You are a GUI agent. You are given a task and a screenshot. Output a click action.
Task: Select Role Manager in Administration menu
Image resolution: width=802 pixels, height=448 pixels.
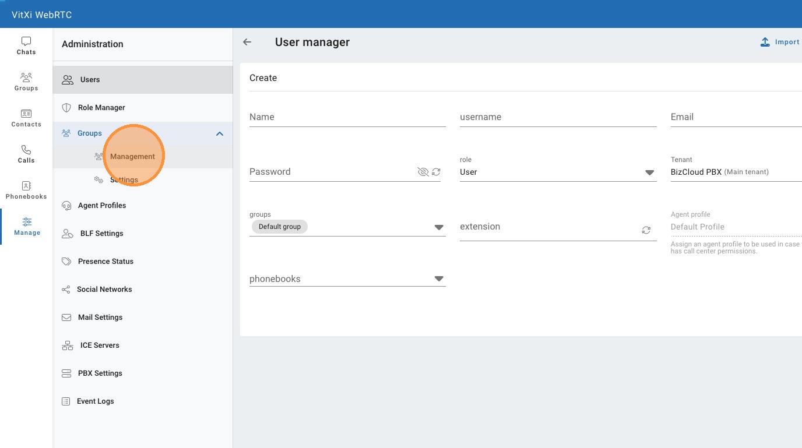click(101, 108)
